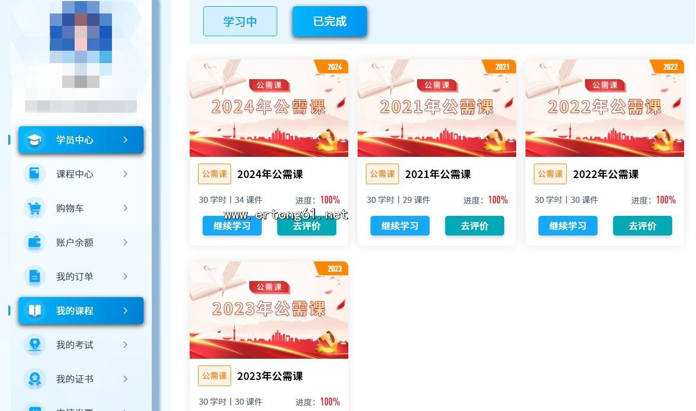Click the 2021年公需课 course title
Image resolution: width=696 pixels, height=411 pixels.
[438, 174]
